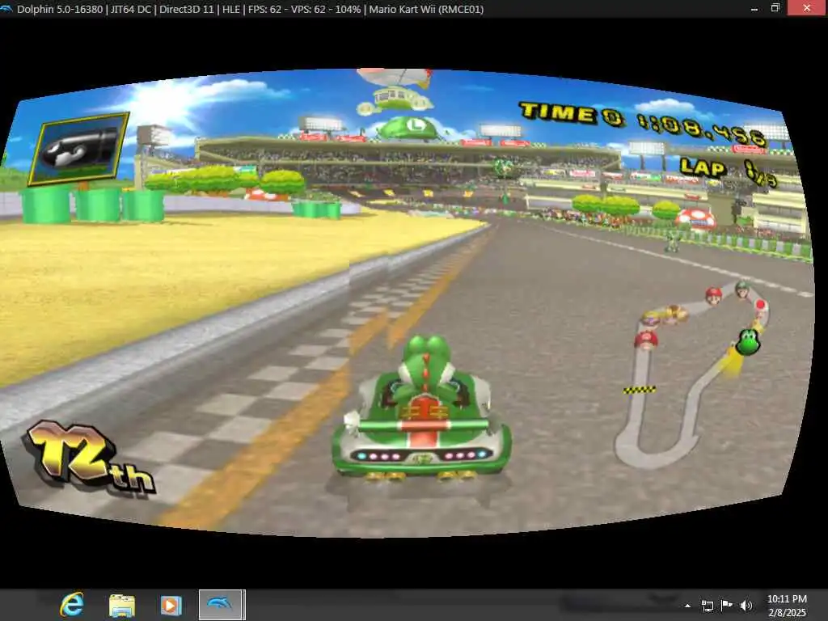Minimize the Dolphin window
Image resolution: width=828 pixels, height=621 pixels.
[754, 8]
